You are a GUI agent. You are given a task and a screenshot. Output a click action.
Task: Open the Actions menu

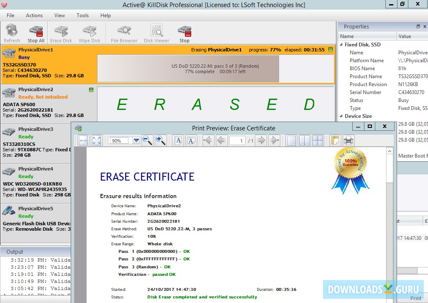pos(34,15)
